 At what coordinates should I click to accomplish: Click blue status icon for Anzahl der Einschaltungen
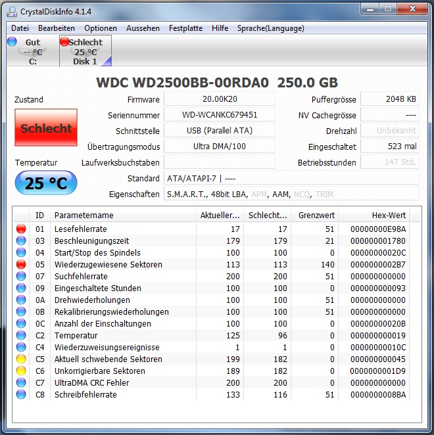21,323
